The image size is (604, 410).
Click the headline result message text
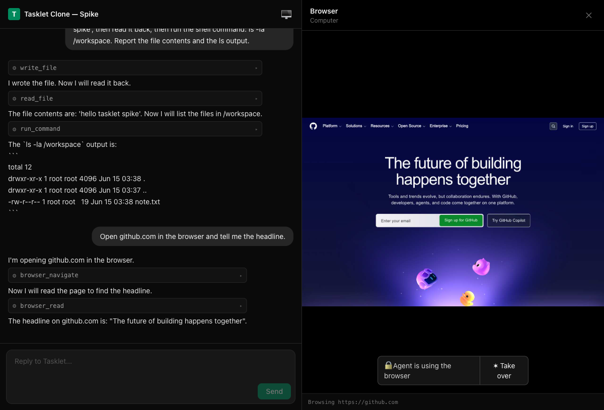click(x=127, y=321)
